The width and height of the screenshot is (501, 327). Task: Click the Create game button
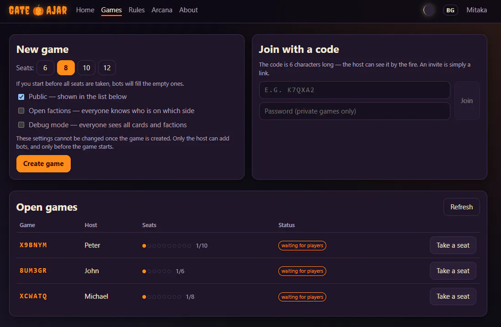(x=43, y=164)
